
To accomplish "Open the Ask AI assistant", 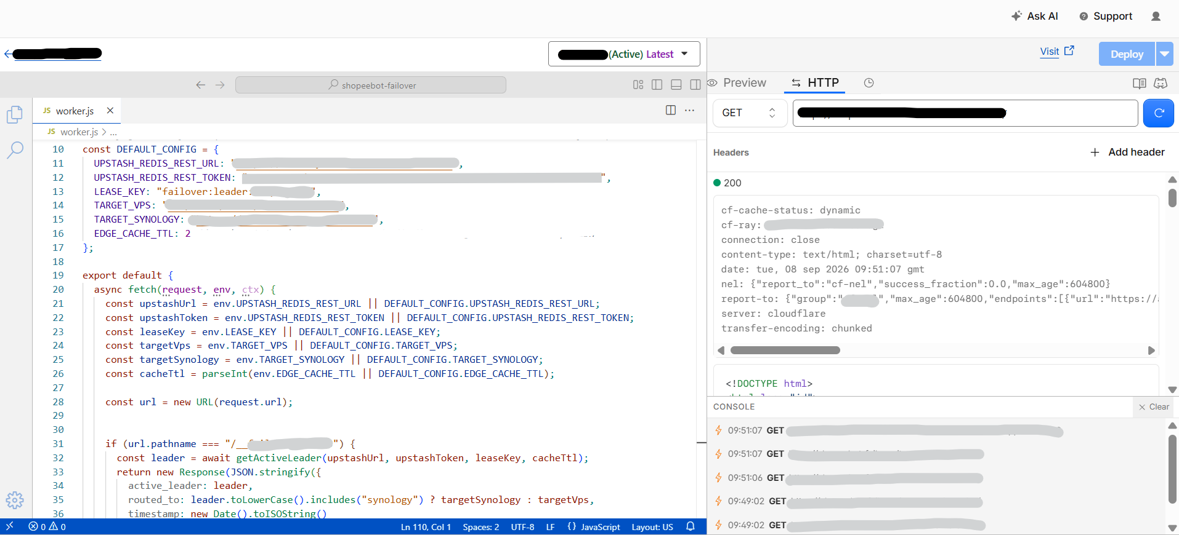I will coord(1035,17).
